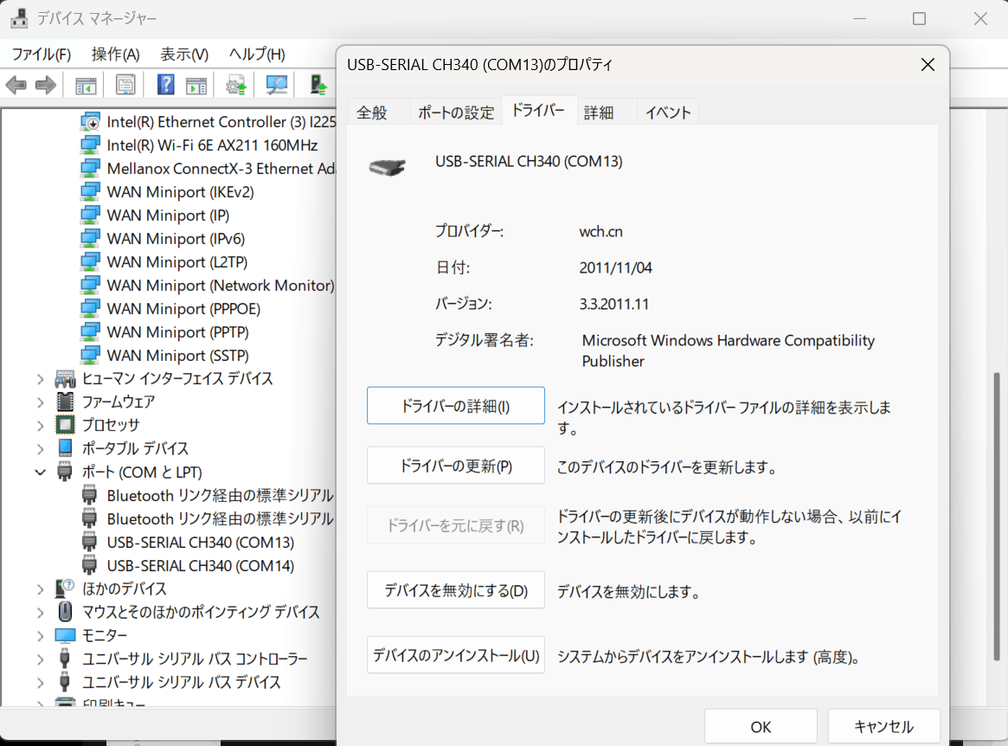Image resolution: width=1008 pixels, height=746 pixels.
Task: Click the Update driver toolbar icon
Action: [235, 85]
